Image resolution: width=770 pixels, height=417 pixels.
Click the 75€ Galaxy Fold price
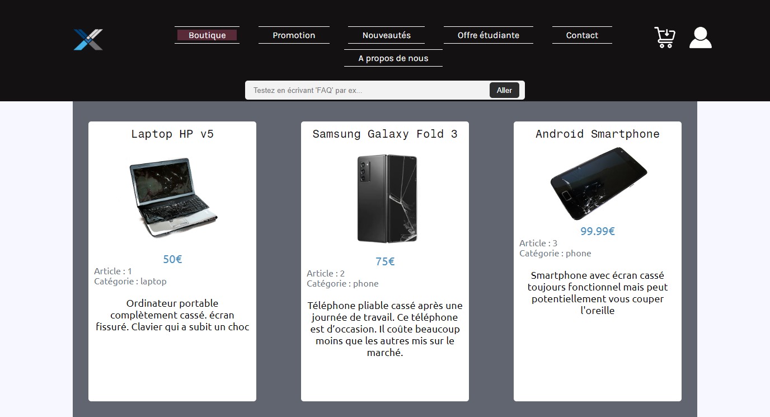coord(385,261)
